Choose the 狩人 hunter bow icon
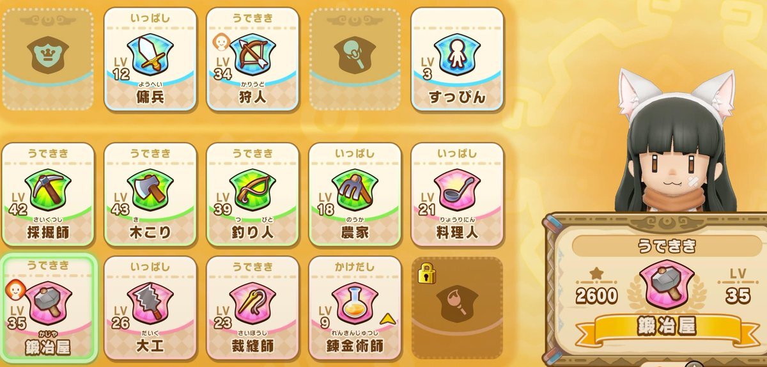Image resolution: width=767 pixels, height=367 pixels. click(x=252, y=55)
